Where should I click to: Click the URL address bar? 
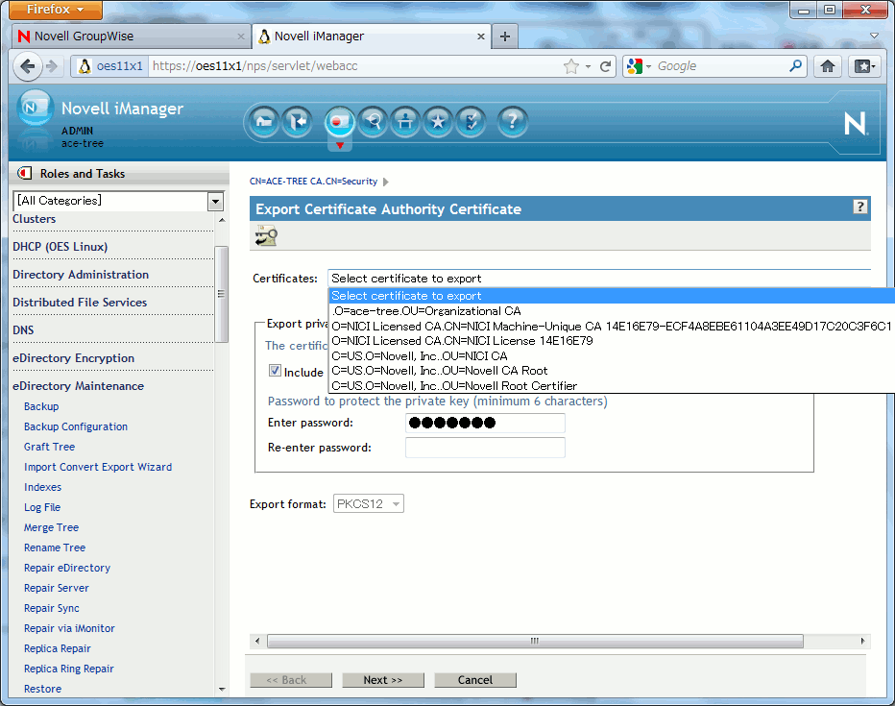[x=354, y=66]
